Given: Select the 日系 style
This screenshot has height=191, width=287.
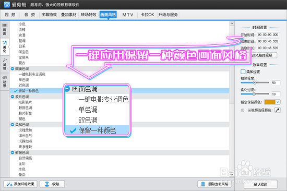Looking at the screenshot, I should (22, 46).
